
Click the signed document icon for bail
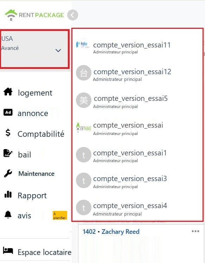pyautogui.click(x=8, y=153)
